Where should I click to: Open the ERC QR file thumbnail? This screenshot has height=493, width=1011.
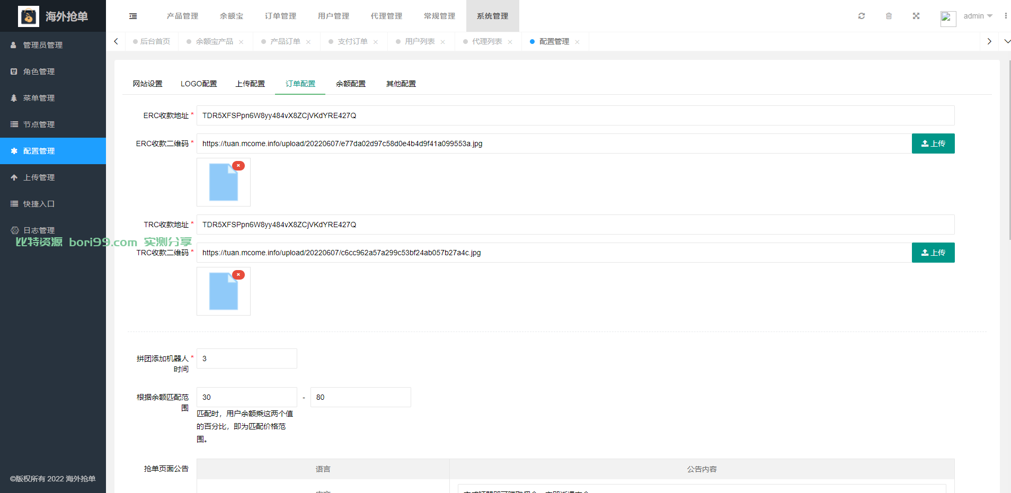tap(223, 183)
